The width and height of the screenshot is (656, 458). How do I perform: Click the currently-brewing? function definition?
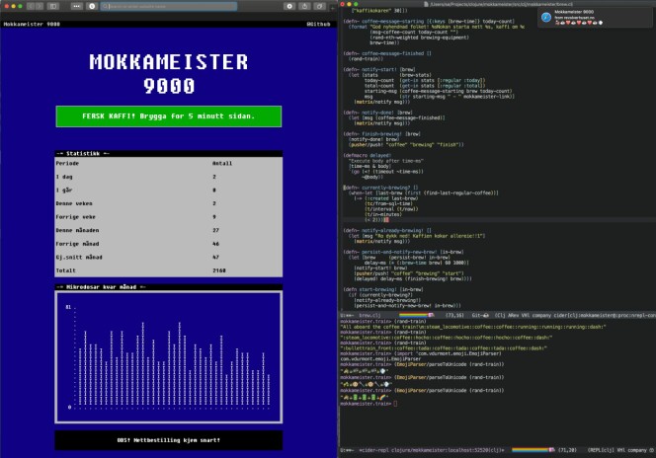(380, 188)
